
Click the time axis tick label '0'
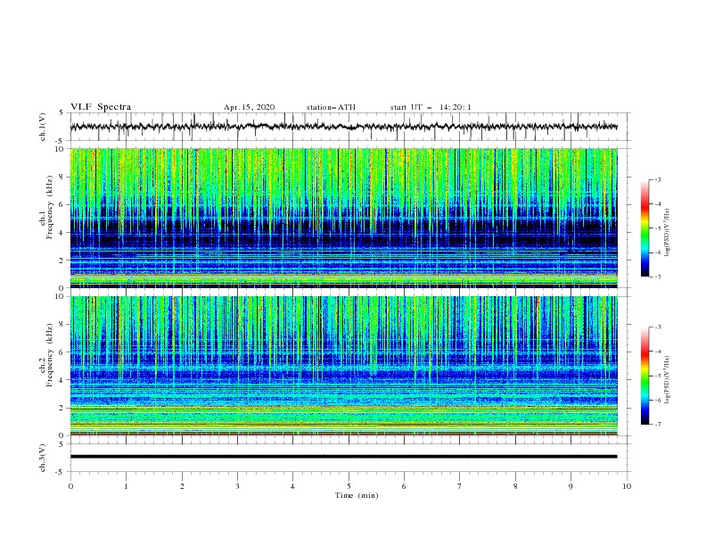(70, 486)
